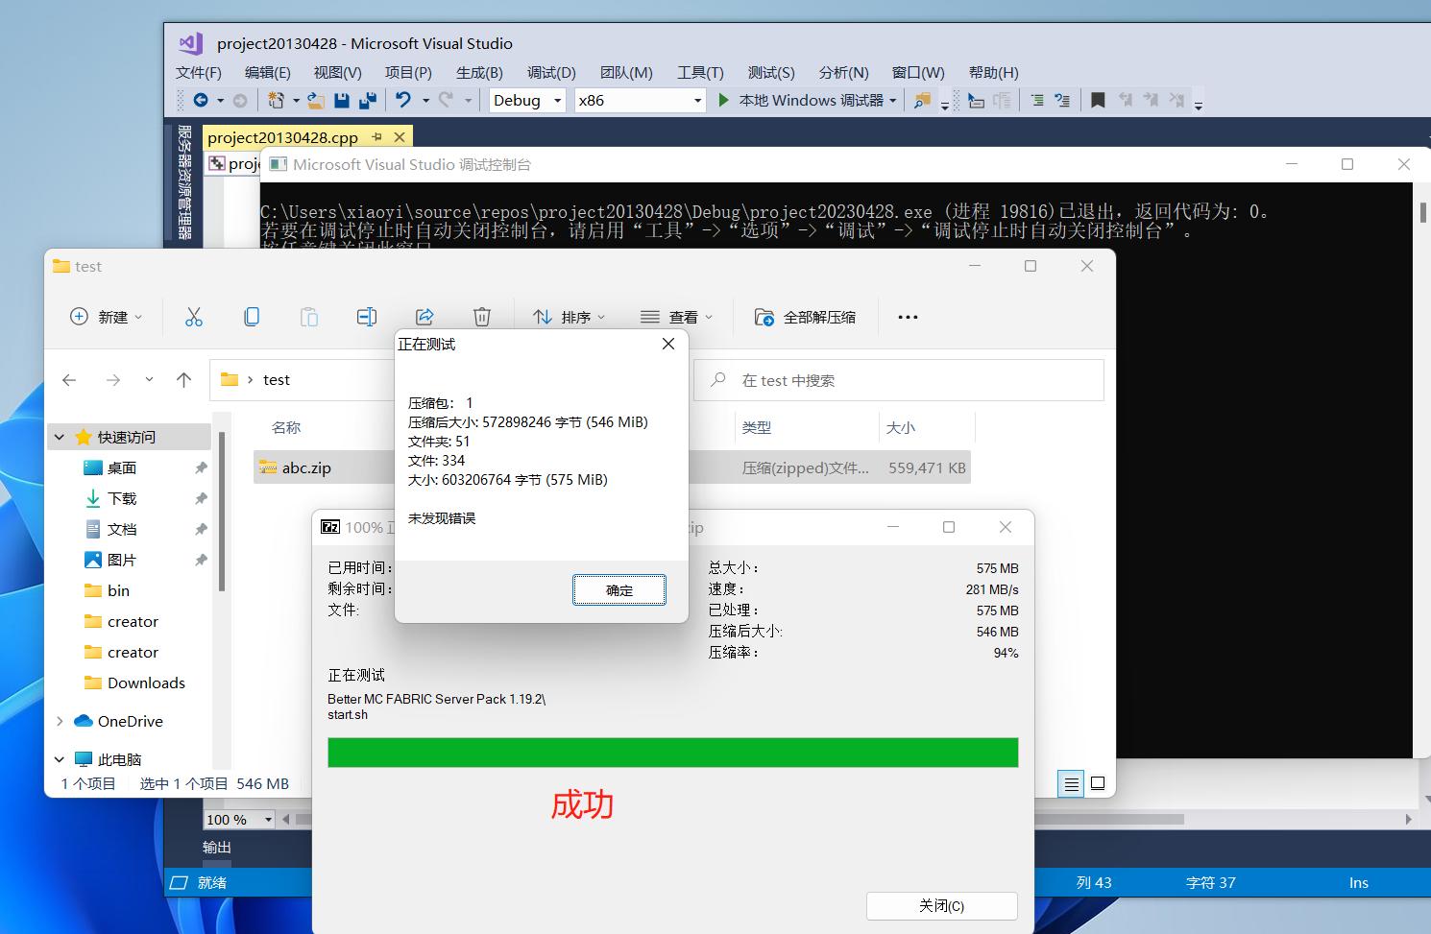
Task: Toggle bookmark on current line
Action: point(1098,100)
